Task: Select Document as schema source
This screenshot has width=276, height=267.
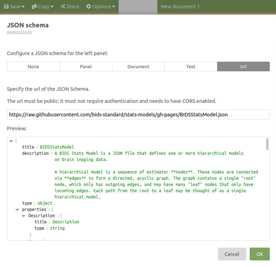Action: [x=138, y=66]
